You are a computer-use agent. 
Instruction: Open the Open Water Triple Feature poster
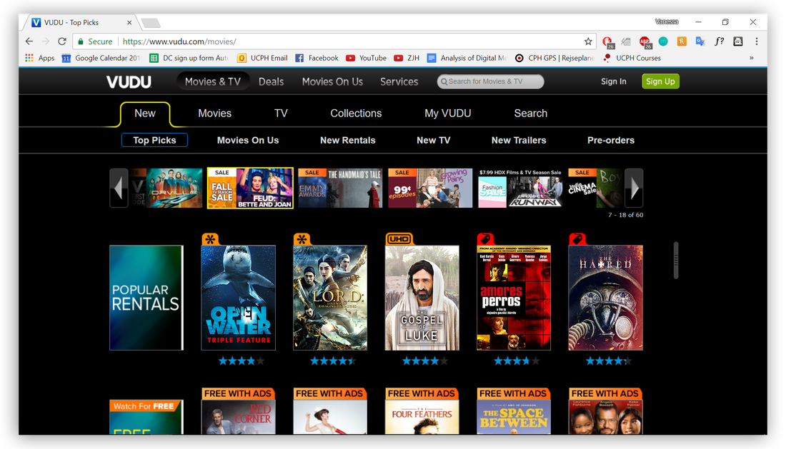(x=238, y=298)
